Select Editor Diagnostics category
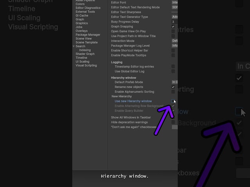Viewport: 250px width, 187px height. pyautogui.click(x=88, y=8)
